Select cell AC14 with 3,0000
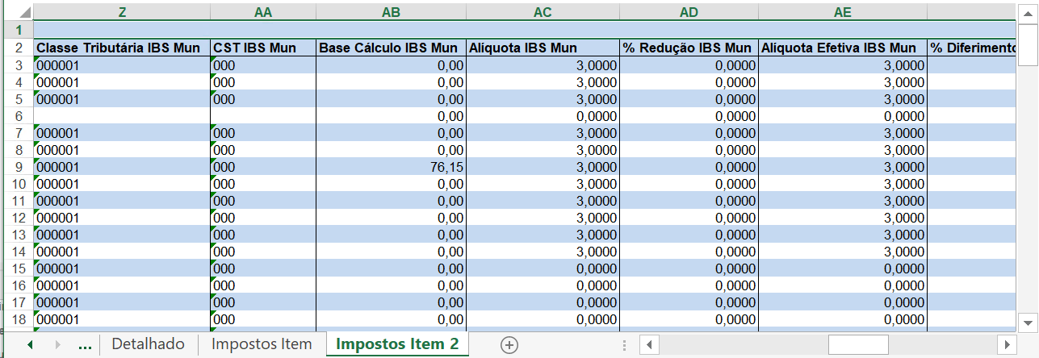The width and height of the screenshot is (1039, 358). pyautogui.click(x=543, y=252)
